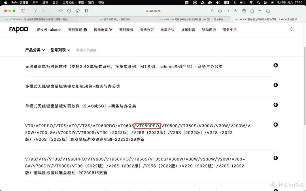Download the 20230615 gaming driver update
This screenshot has width=306, height=191.
(x=276, y=158)
